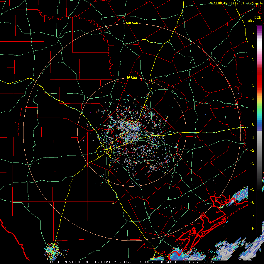This screenshot has width=264, height=264.
Task: Click the 6 value on color scale
Action: click(253, 46)
